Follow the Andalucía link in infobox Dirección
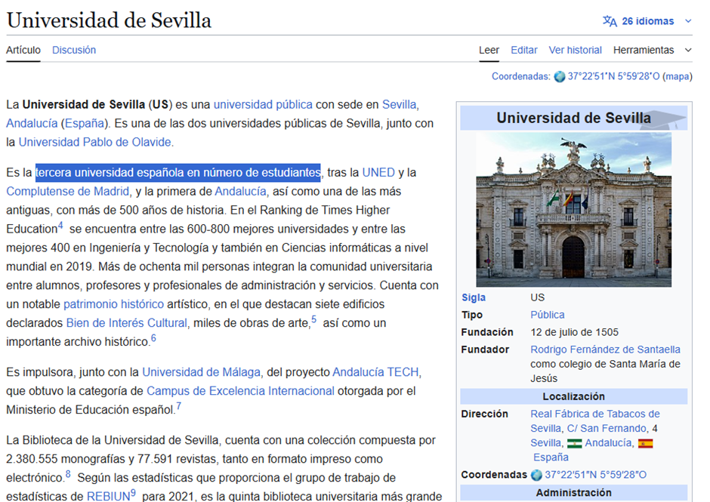This screenshot has height=502, width=710. 608,442
